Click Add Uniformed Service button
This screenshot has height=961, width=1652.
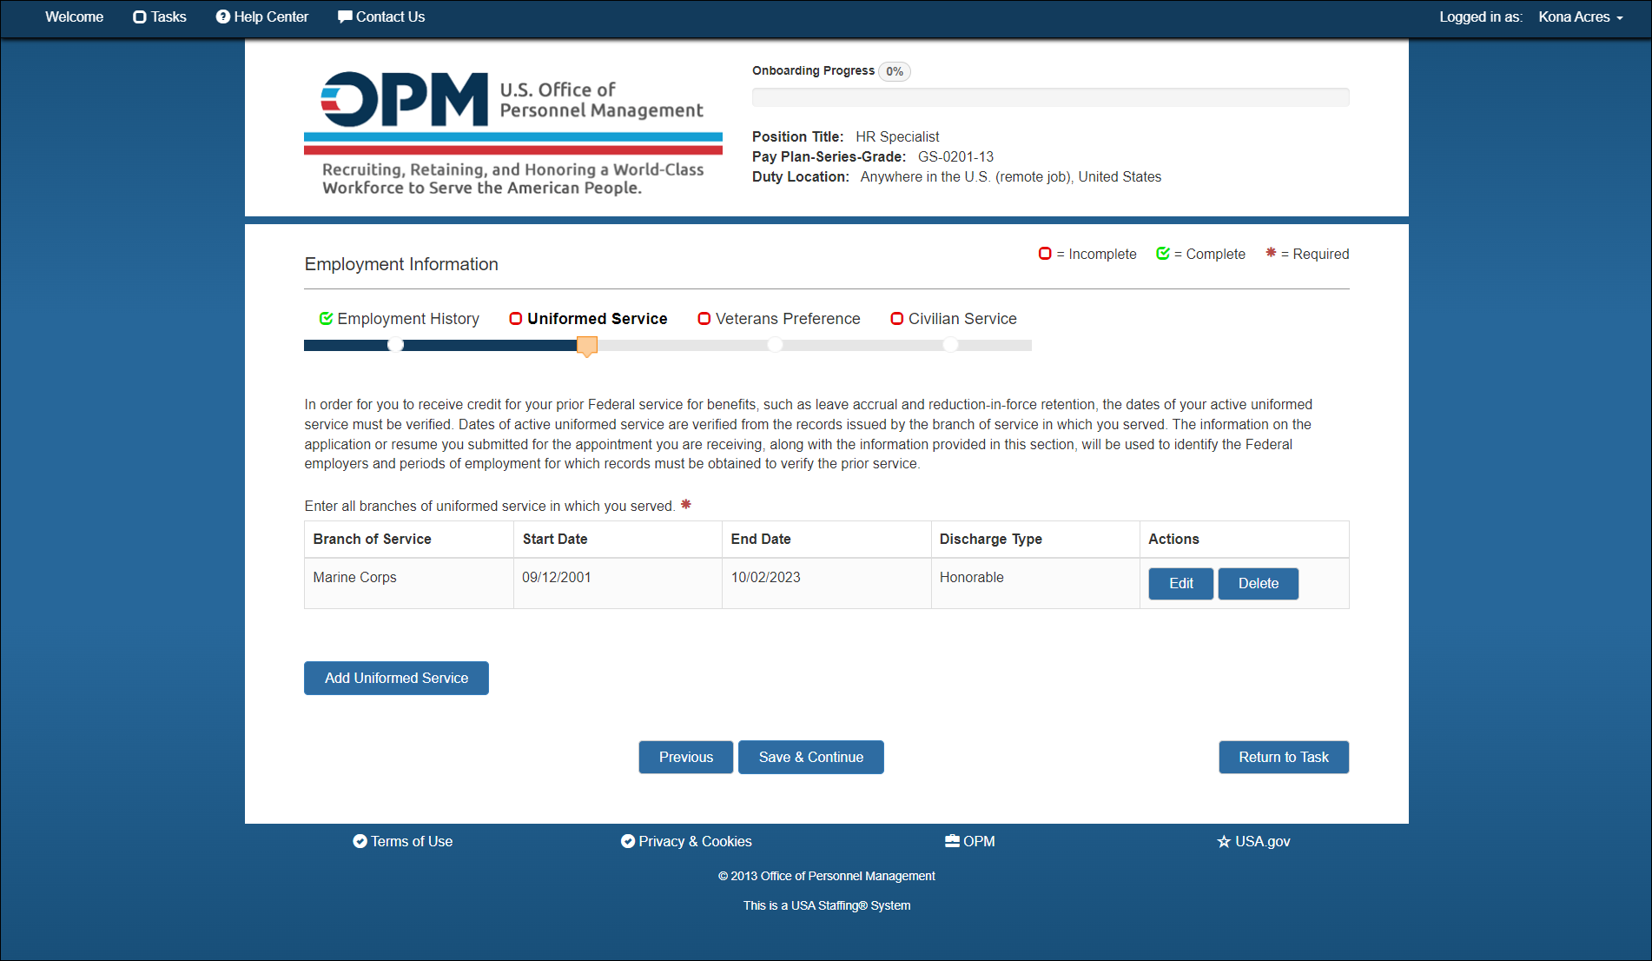(396, 679)
